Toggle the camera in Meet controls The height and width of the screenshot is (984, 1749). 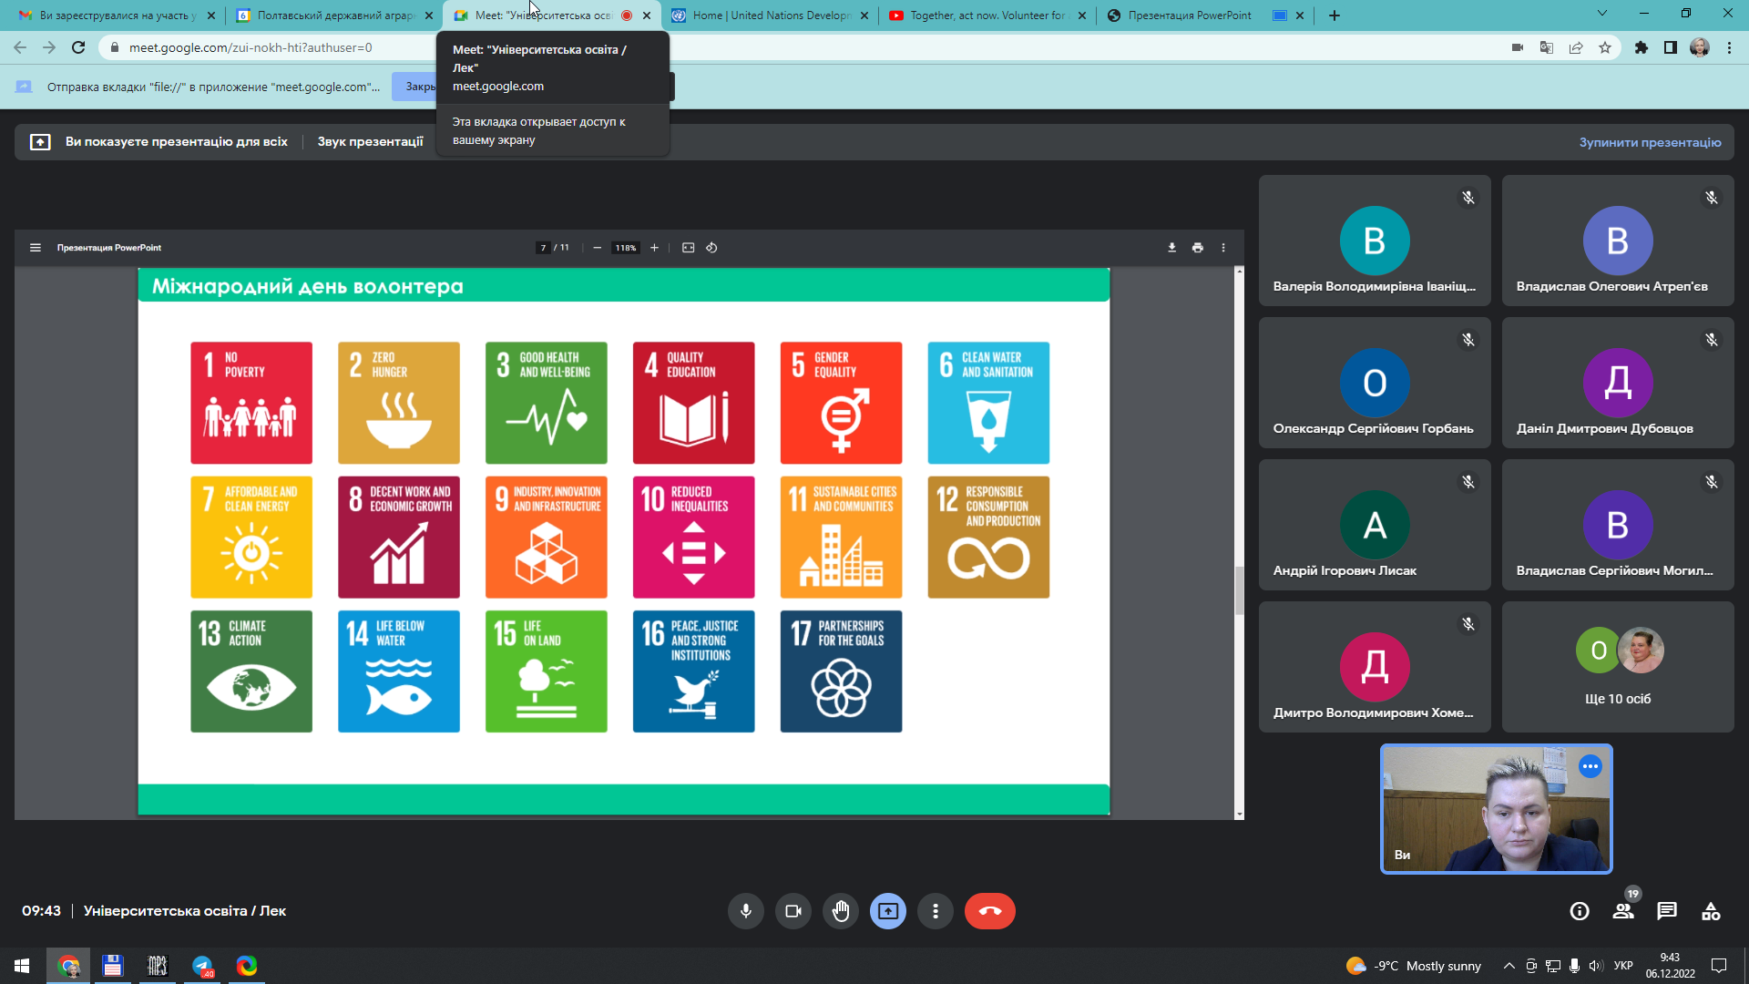pos(793,911)
